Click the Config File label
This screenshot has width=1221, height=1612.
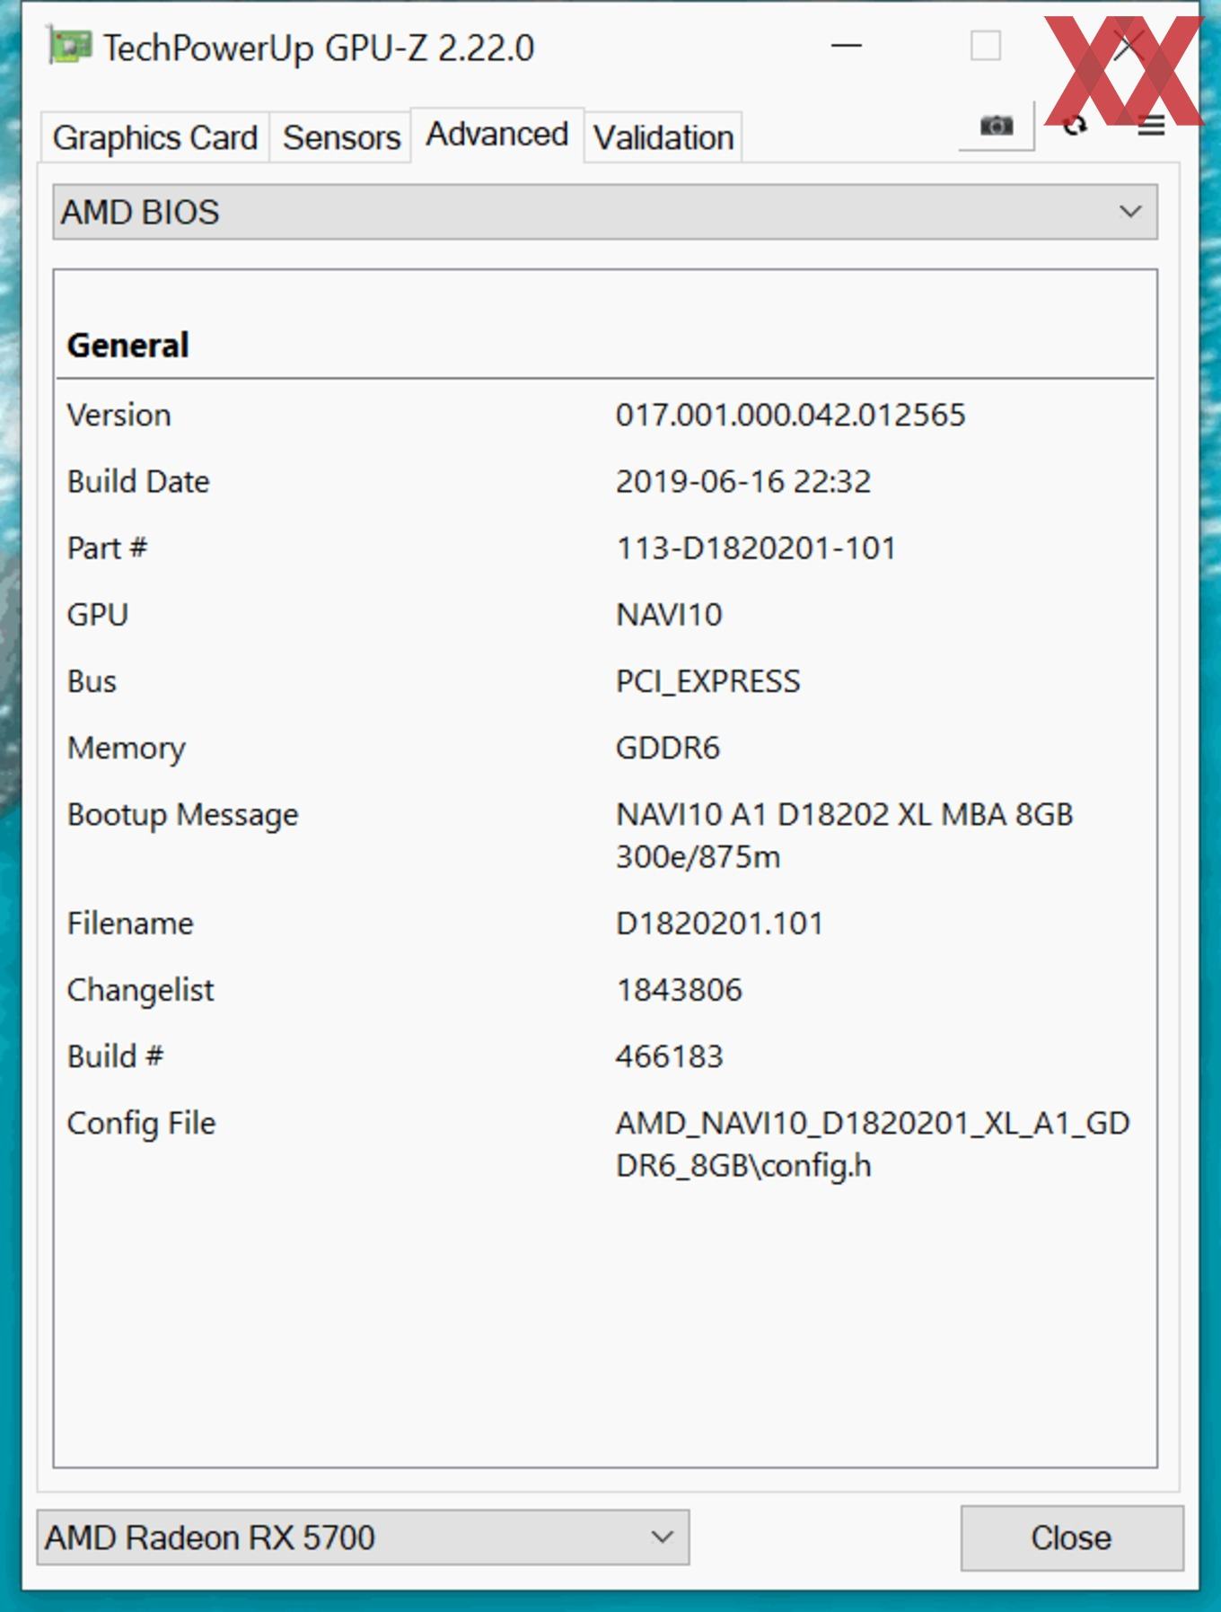[x=141, y=1124]
